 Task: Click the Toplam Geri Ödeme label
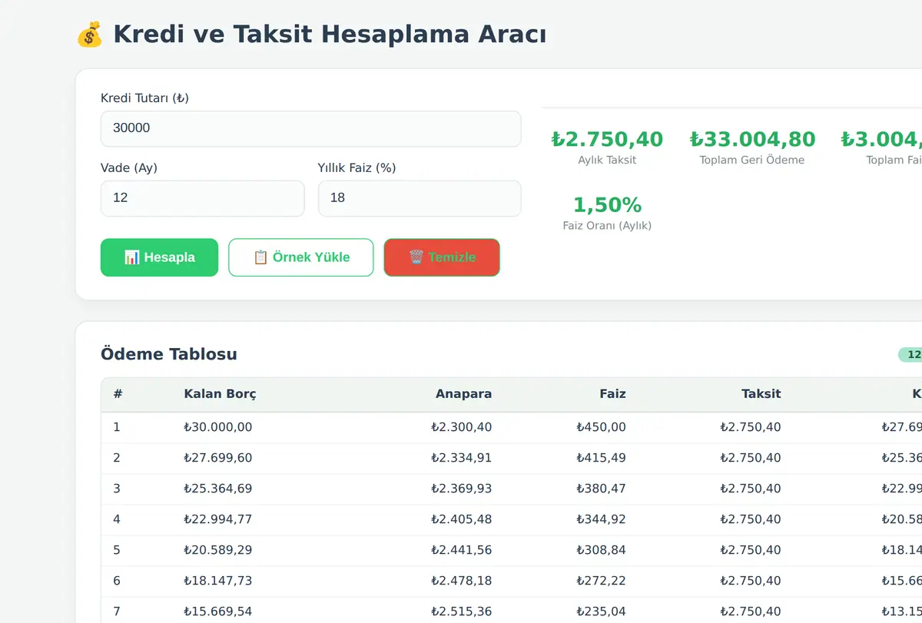click(x=752, y=160)
